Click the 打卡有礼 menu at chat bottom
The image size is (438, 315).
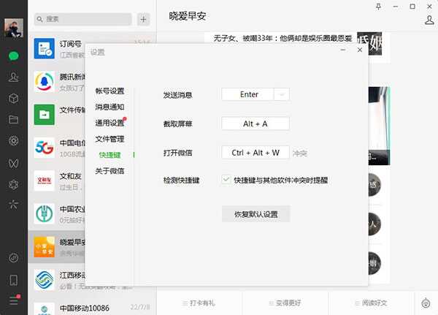coord(201,303)
